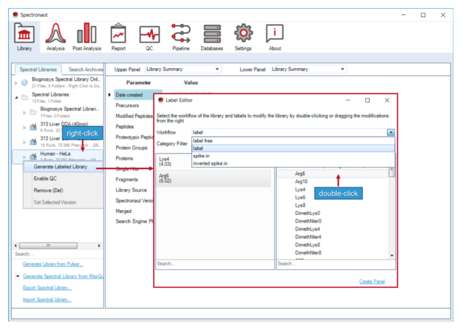Toggle the Workflow dropdown arrow in Label Editor
Image resolution: width=462 pixels, height=330 pixels.
point(391,132)
